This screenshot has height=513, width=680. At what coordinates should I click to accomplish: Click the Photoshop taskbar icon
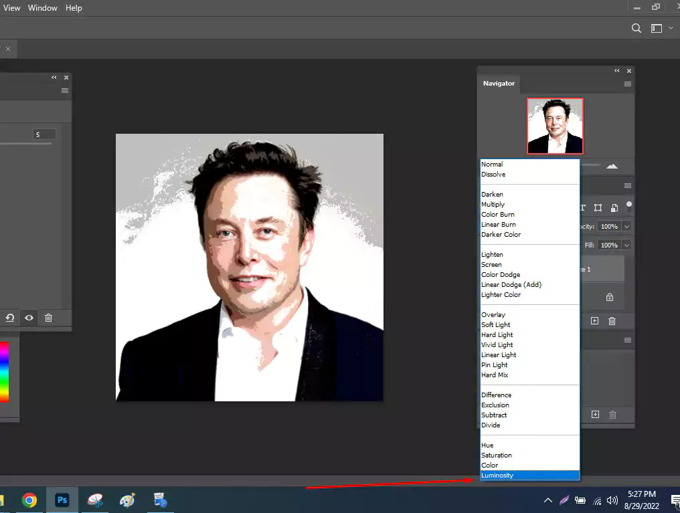[x=62, y=500]
